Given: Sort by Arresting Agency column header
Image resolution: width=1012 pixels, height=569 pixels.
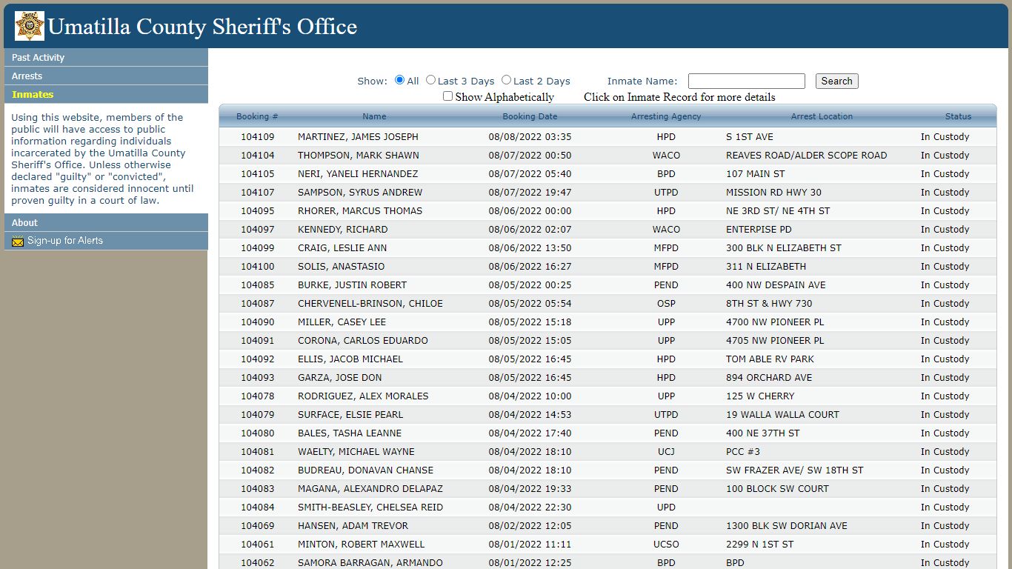Looking at the screenshot, I should [666, 116].
